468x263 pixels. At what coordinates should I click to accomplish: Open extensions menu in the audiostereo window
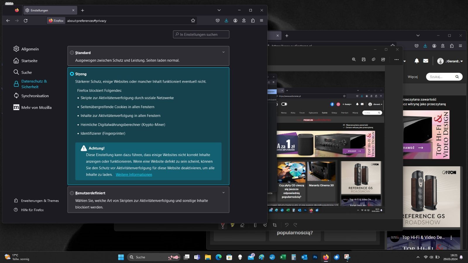[x=452, y=46]
